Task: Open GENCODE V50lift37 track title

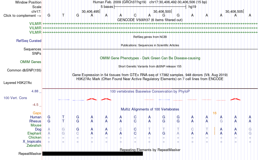Action: [x=150, y=20]
